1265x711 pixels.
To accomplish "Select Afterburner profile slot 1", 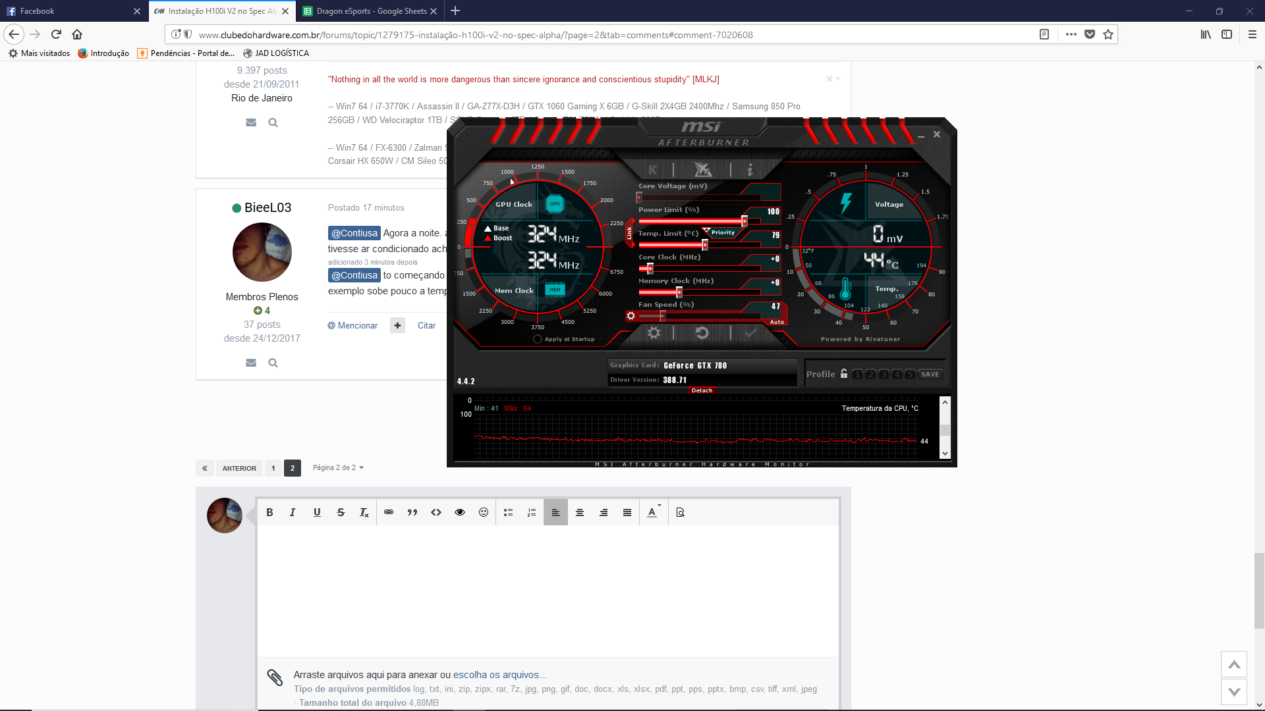I will (857, 374).
